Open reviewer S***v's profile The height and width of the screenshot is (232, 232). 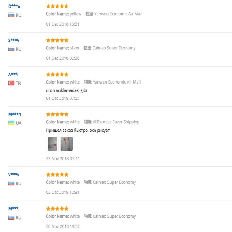pyautogui.click(x=14, y=40)
